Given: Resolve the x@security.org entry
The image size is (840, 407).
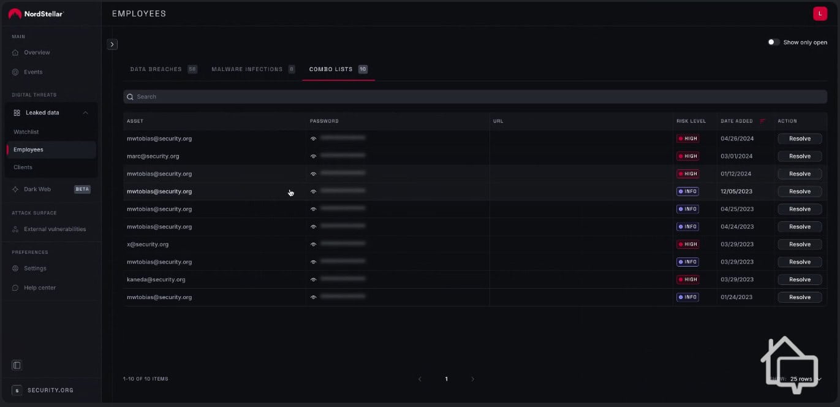Looking at the screenshot, I should [x=800, y=245].
